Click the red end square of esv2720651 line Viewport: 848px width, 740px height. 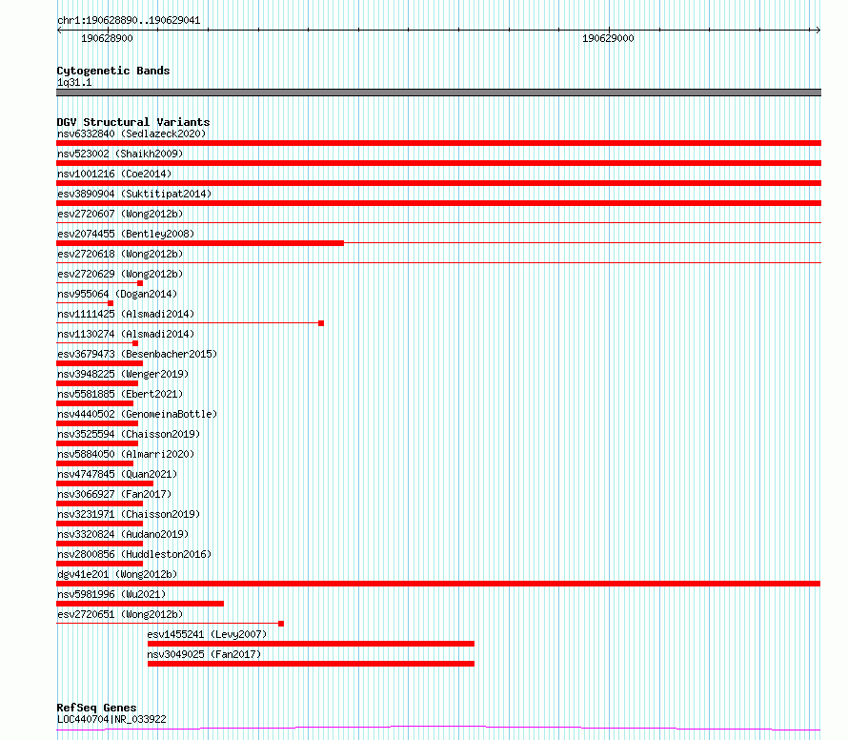(x=281, y=624)
